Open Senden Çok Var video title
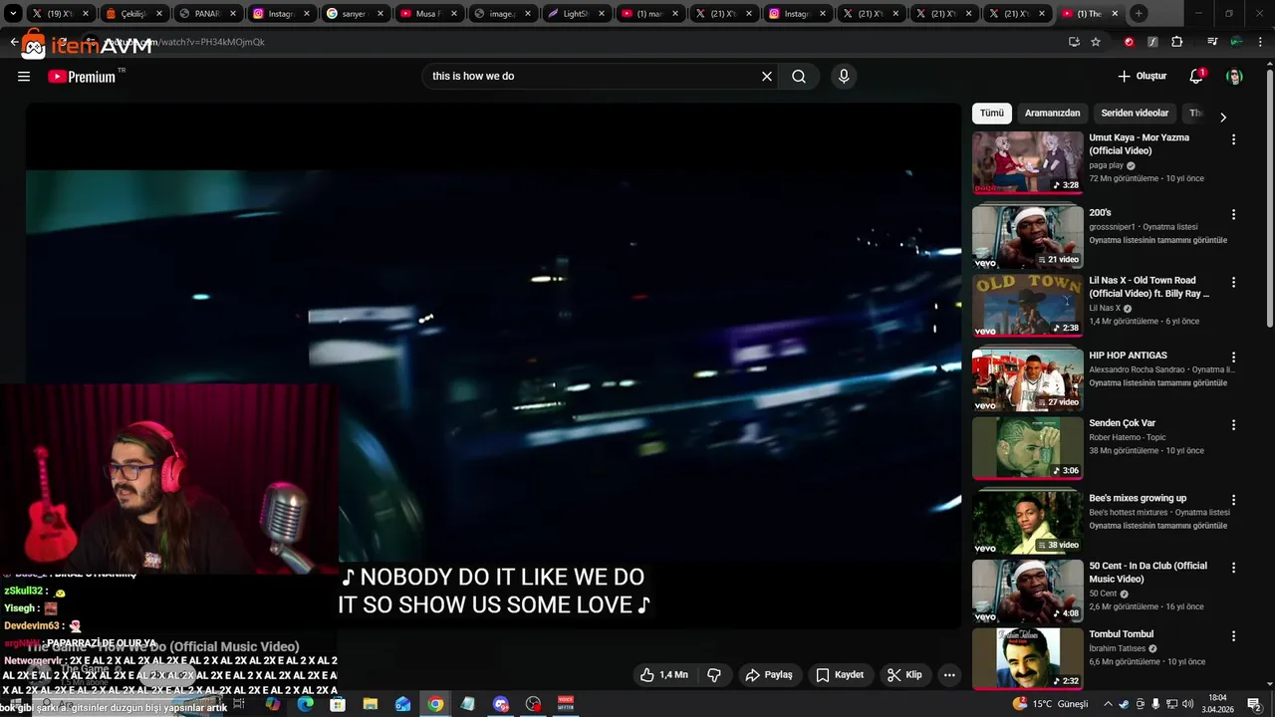1275x717 pixels. coord(1122,423)
